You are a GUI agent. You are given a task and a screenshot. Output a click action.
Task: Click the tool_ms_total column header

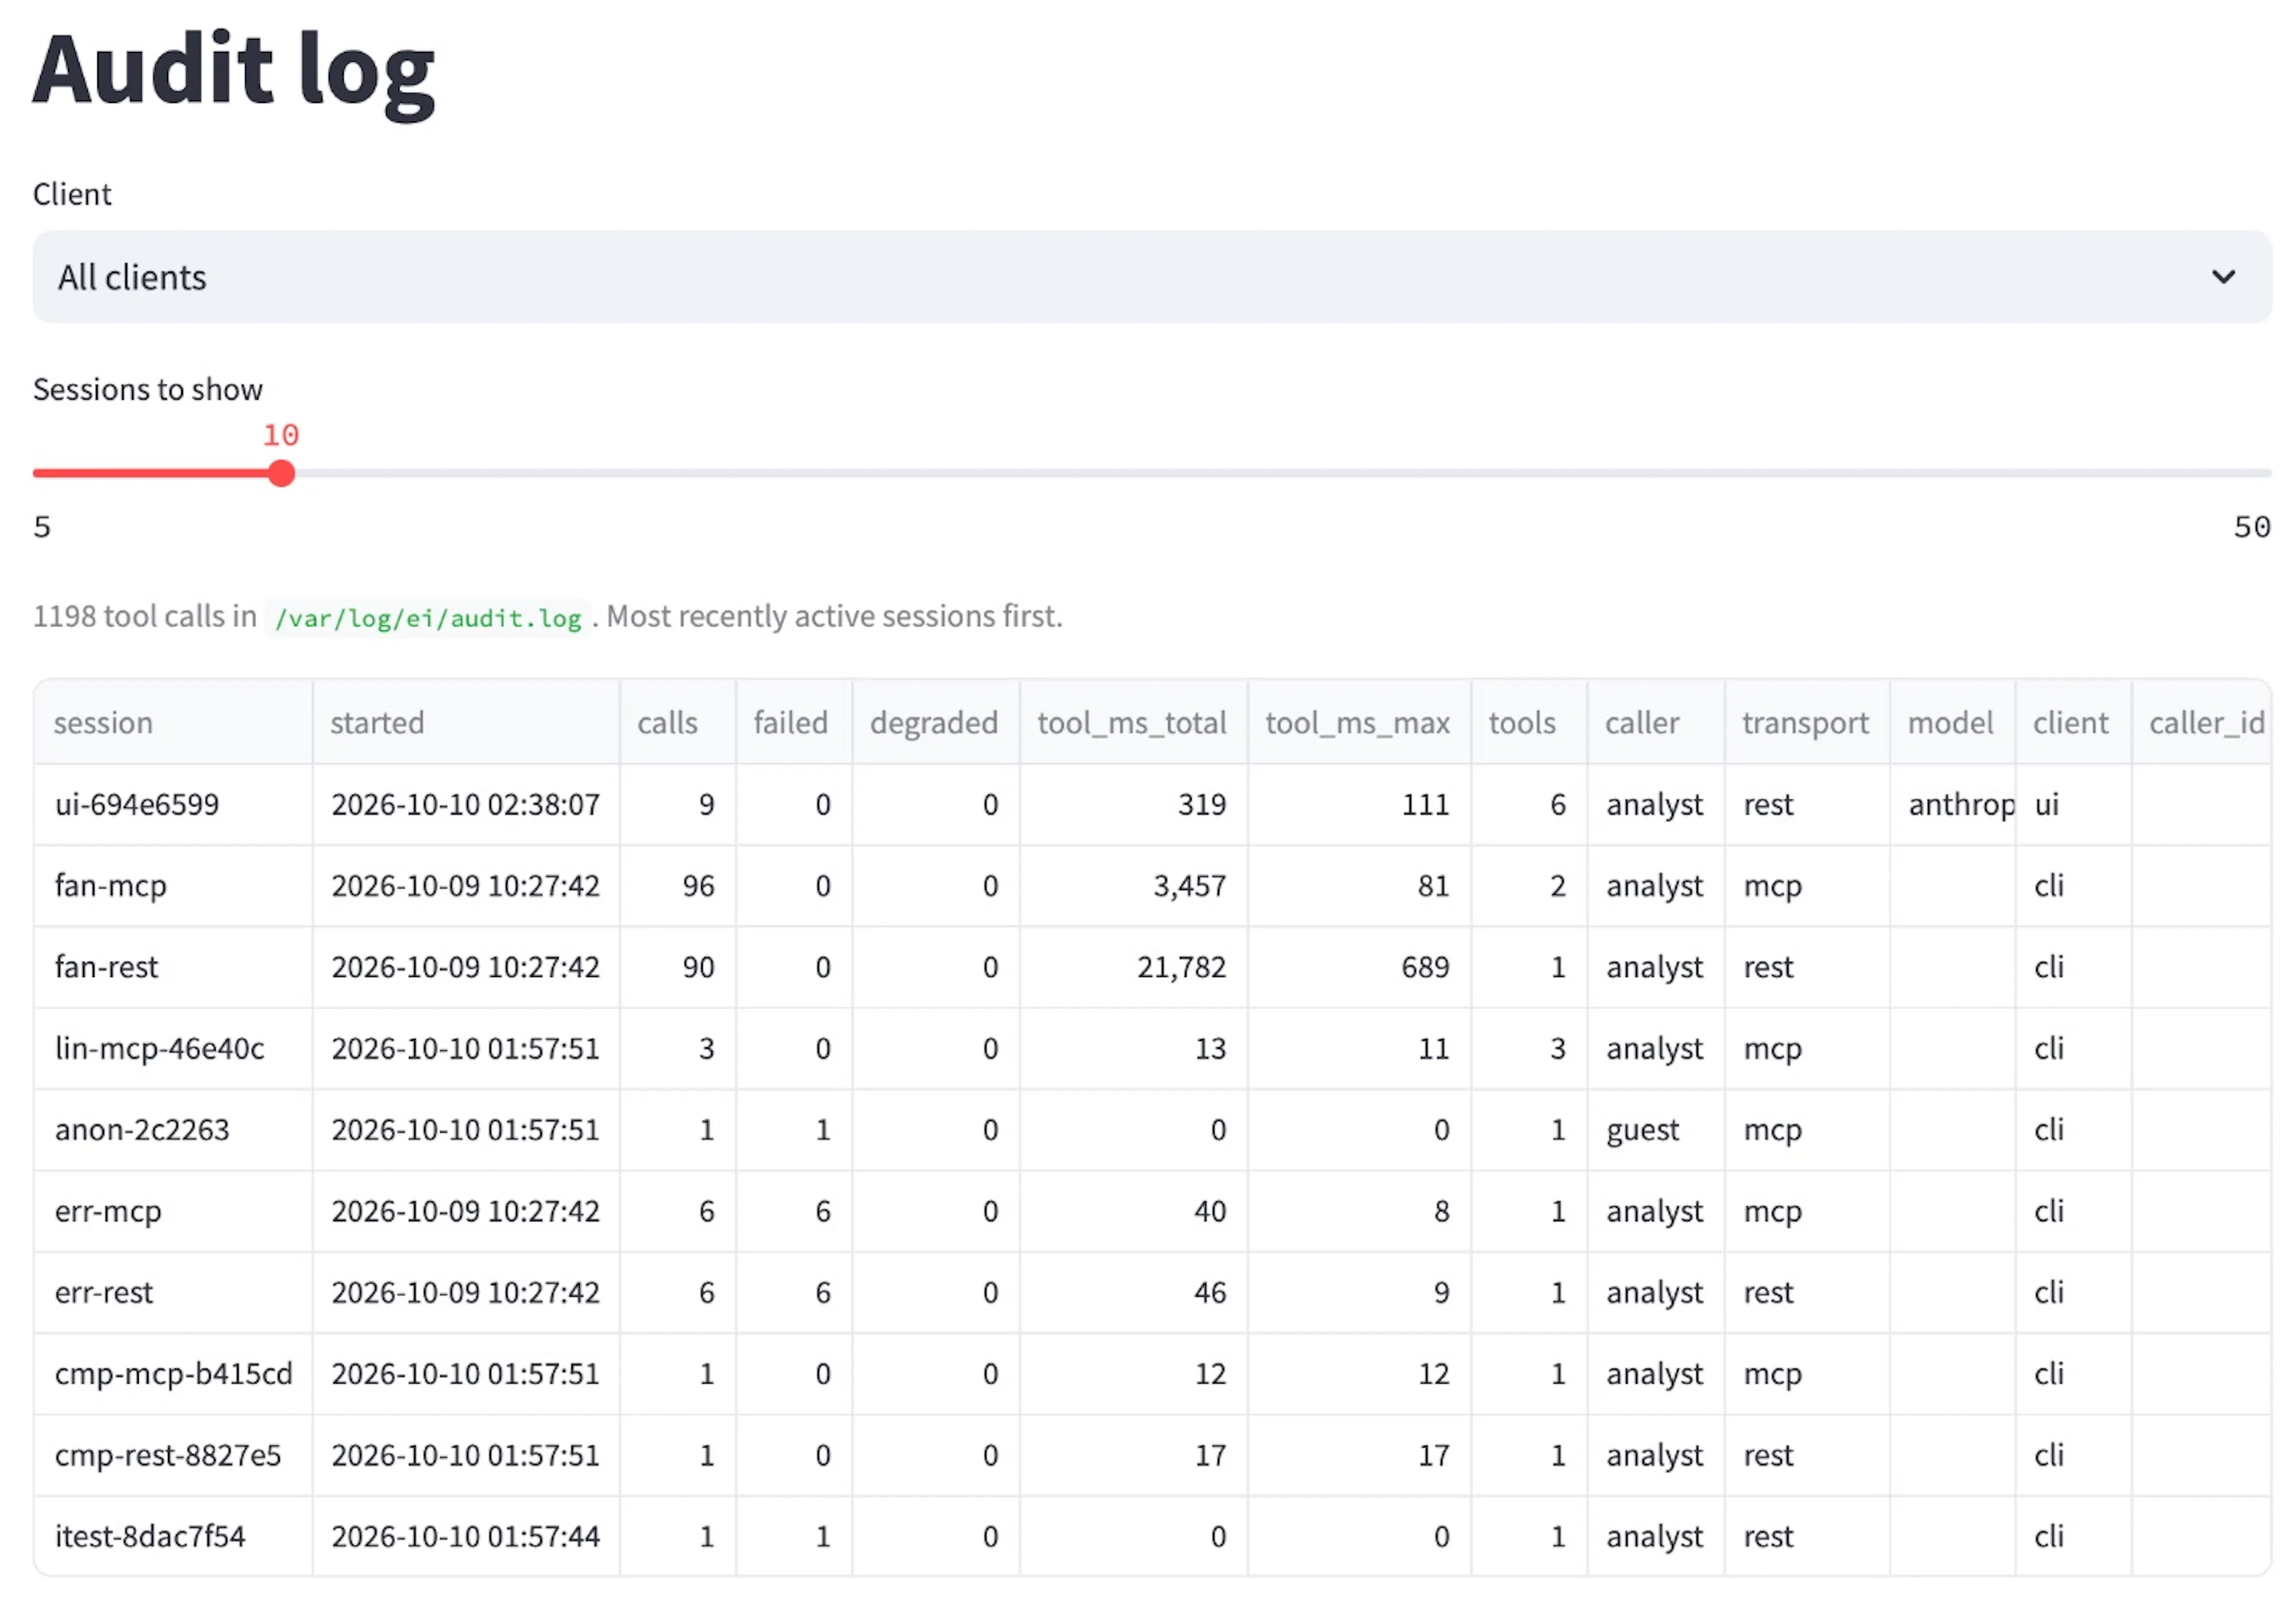click(1134, 722)
